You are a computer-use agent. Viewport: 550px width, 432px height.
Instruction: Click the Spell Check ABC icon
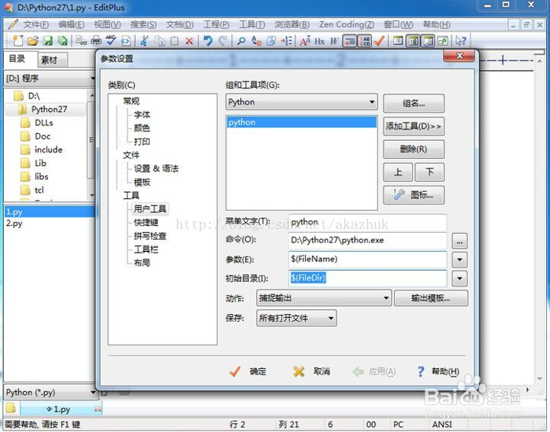tap(111, 41)
